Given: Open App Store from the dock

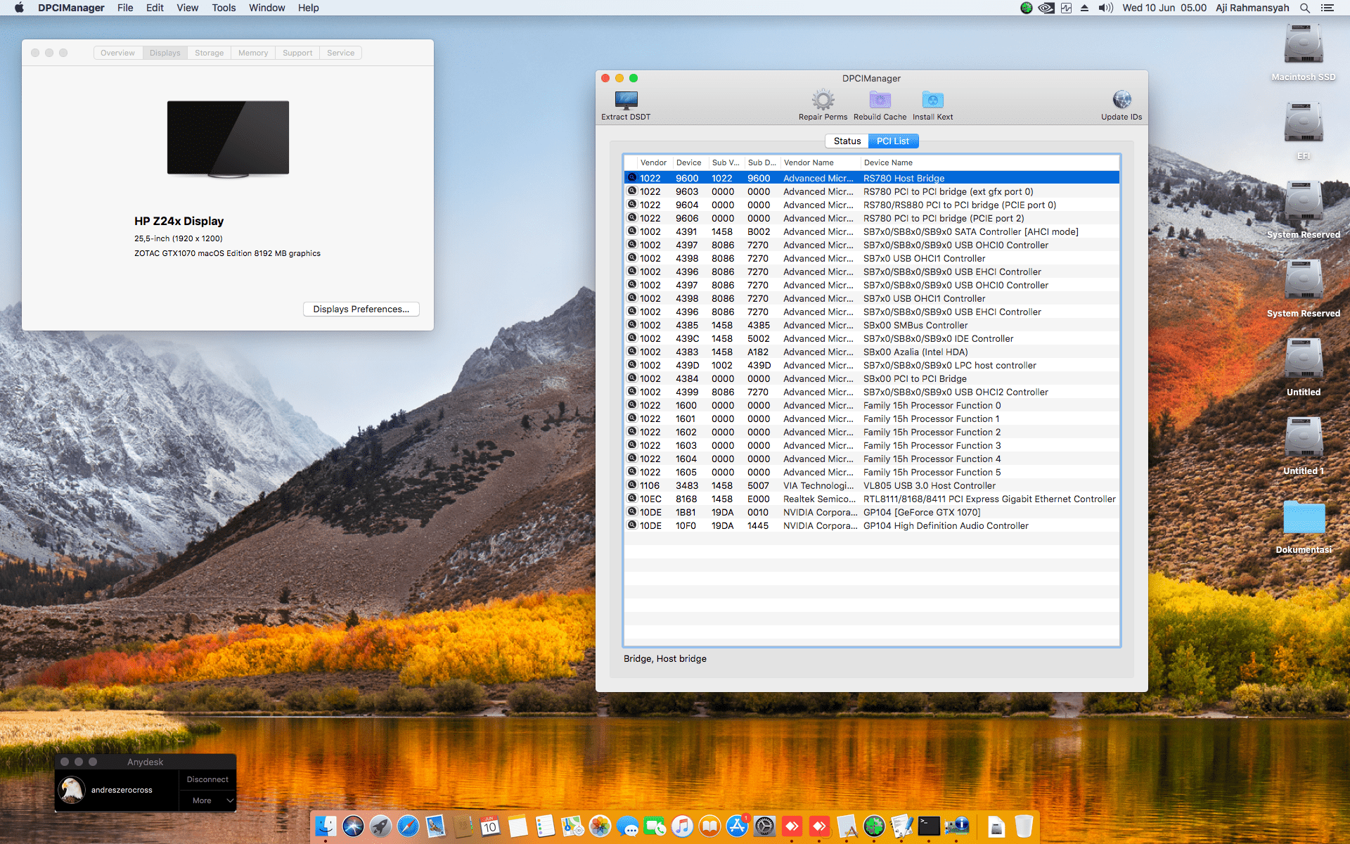Looking at the screenshot, I should (737, 826).
